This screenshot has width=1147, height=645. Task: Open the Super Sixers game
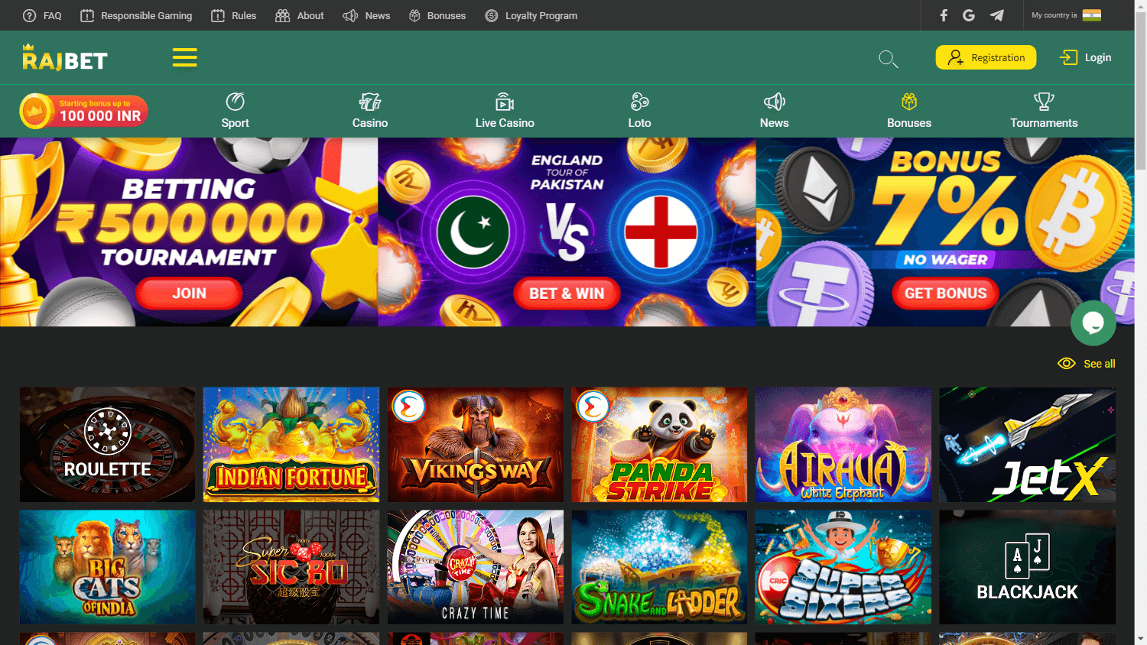coord(843,567)
